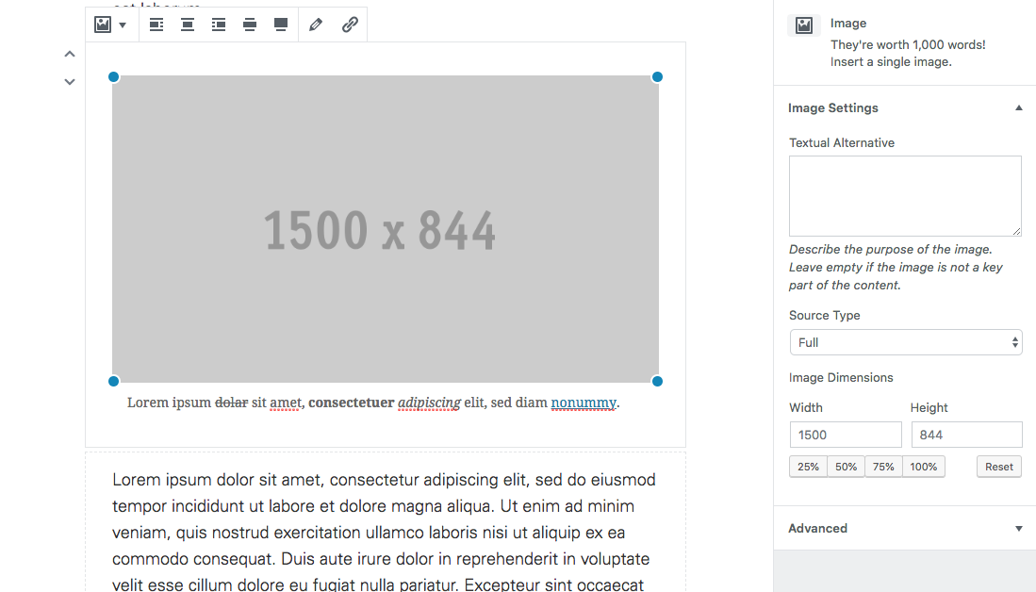Click the Image block icon in the toolbar
Image resolution: width=1036 pixels, height=592 pixels.
point(102,25)
